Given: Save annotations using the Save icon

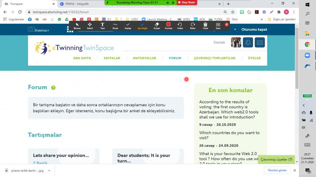Looking at the screenshot, I should [218, 26].
